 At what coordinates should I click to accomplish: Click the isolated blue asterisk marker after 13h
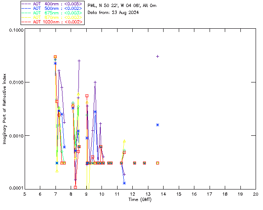pyautogui.click(x=157, y=125)
